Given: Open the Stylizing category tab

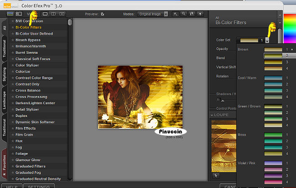Looking at the screenshot, I should (x=5, y=74).
